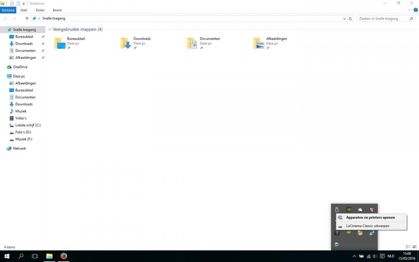Select Netwerk in navigation pane
The height and width of the screenshot is (262, 419).
(x=19, y=148)
